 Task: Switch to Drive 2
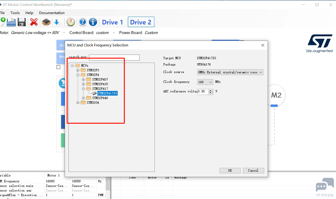tap(141, 22)
